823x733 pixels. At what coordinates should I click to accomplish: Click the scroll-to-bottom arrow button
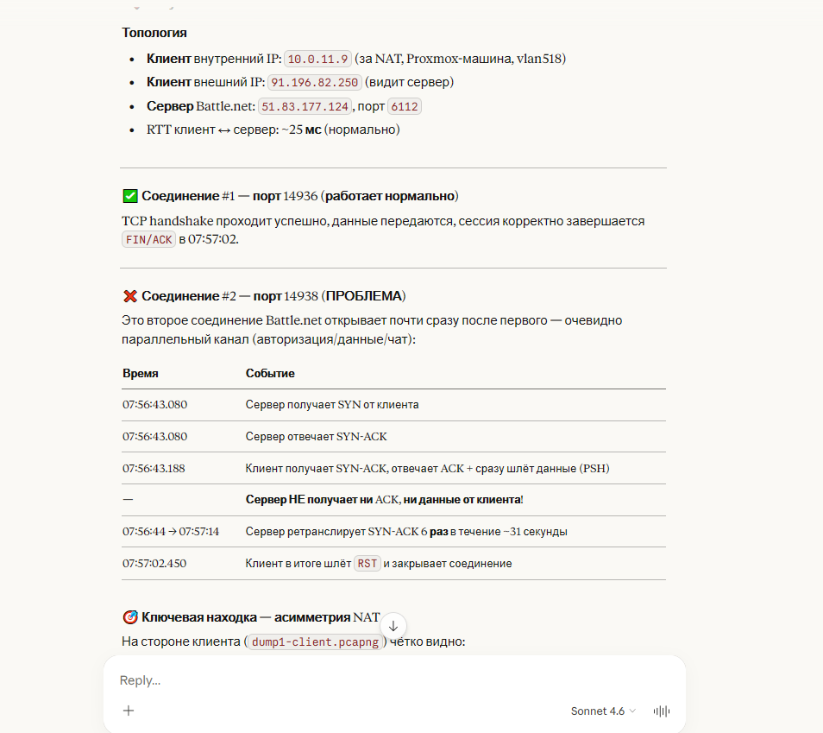click(393, 626)
